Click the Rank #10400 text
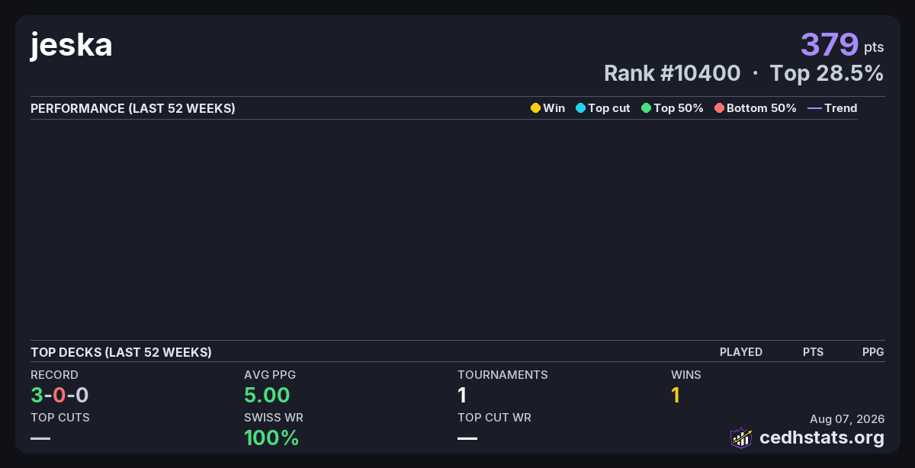 pyautogui.click(x=672, y=73)
